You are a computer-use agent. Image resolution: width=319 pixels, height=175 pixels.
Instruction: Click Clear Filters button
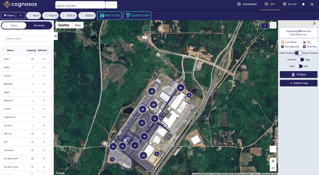[x=137, y=15]
